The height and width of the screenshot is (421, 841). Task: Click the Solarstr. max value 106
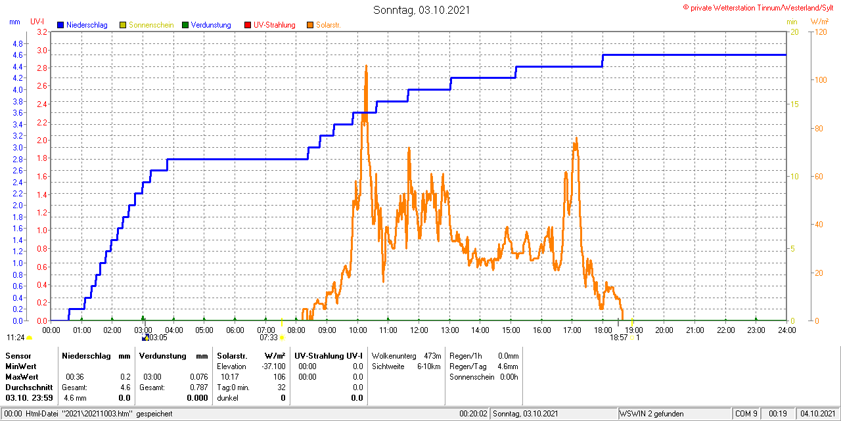pyautogui.click(x=280, y=377)
